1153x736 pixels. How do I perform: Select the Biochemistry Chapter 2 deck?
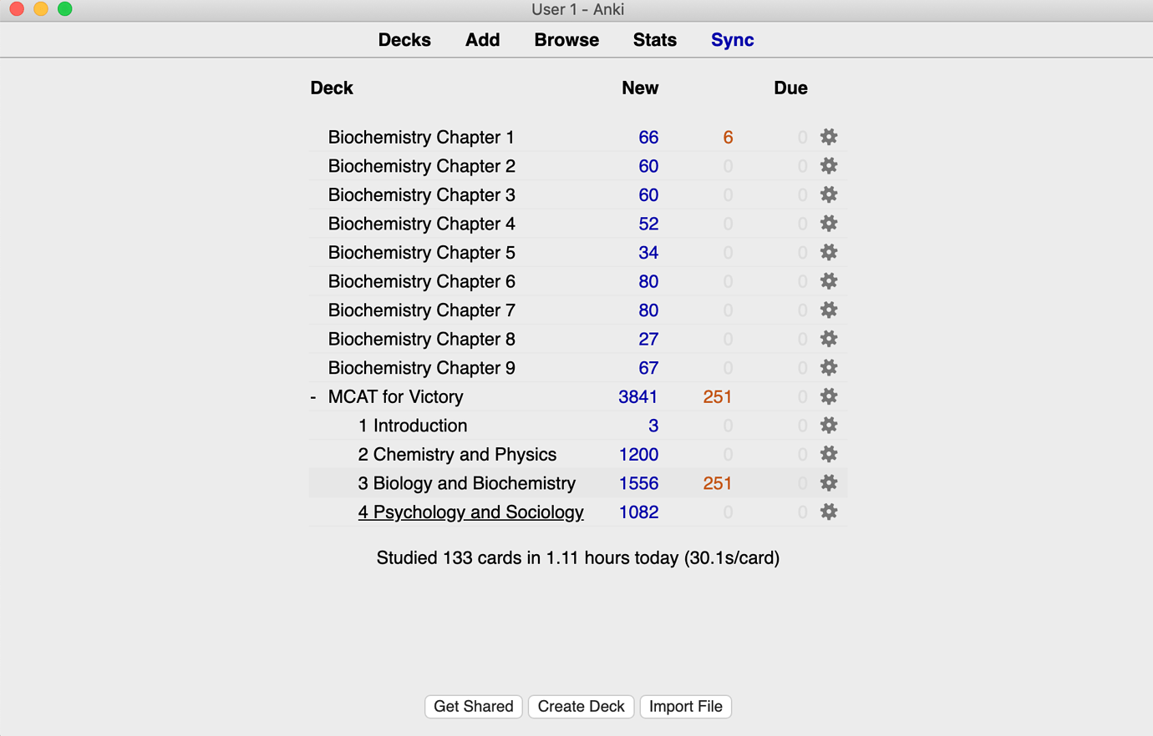tap(421, 166)
